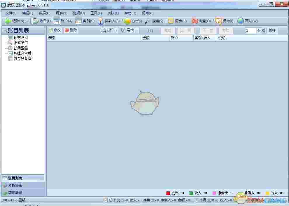Viewport: 289px width, 206px height.
Task: Click the 首页 first-page button
Action: click(168, 30)
